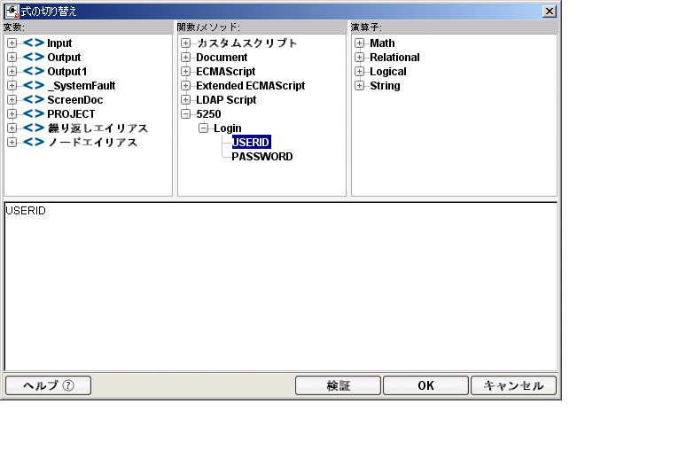Expand the ScreenDoc node
Image resolution: width=679 pixels, height=474 pixels.
point(12,99)
